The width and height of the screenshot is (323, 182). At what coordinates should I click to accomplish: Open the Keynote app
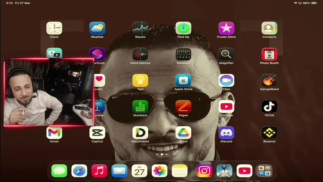99,106
